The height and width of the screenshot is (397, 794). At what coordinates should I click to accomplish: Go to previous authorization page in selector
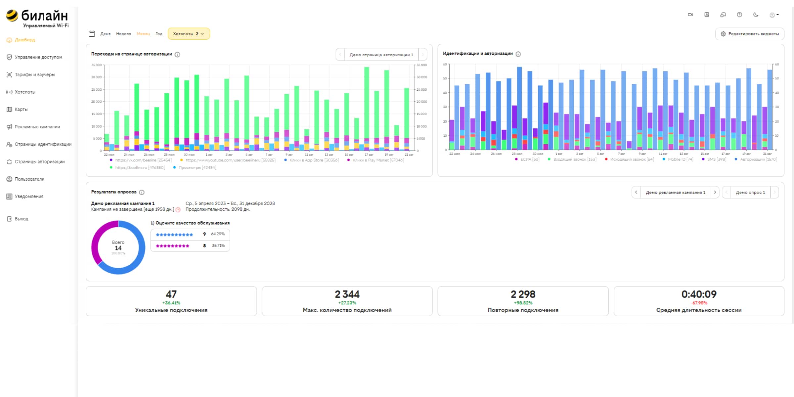click(x=340, y=55)
